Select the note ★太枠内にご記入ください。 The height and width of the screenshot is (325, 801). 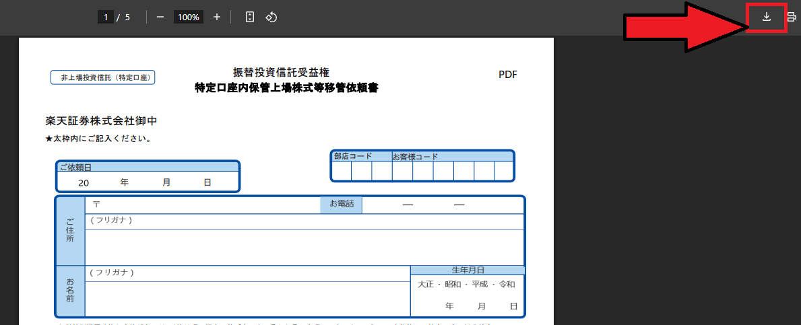coord(98,138)
